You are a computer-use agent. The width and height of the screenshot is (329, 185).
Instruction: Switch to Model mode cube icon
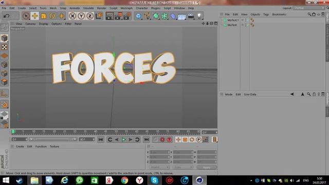pyautogui.click(x=4, y=39)
